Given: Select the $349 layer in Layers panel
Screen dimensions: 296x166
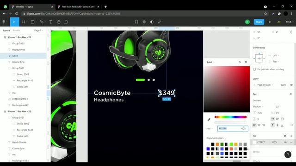Looking at the screenshot, I should click(23, 56).
